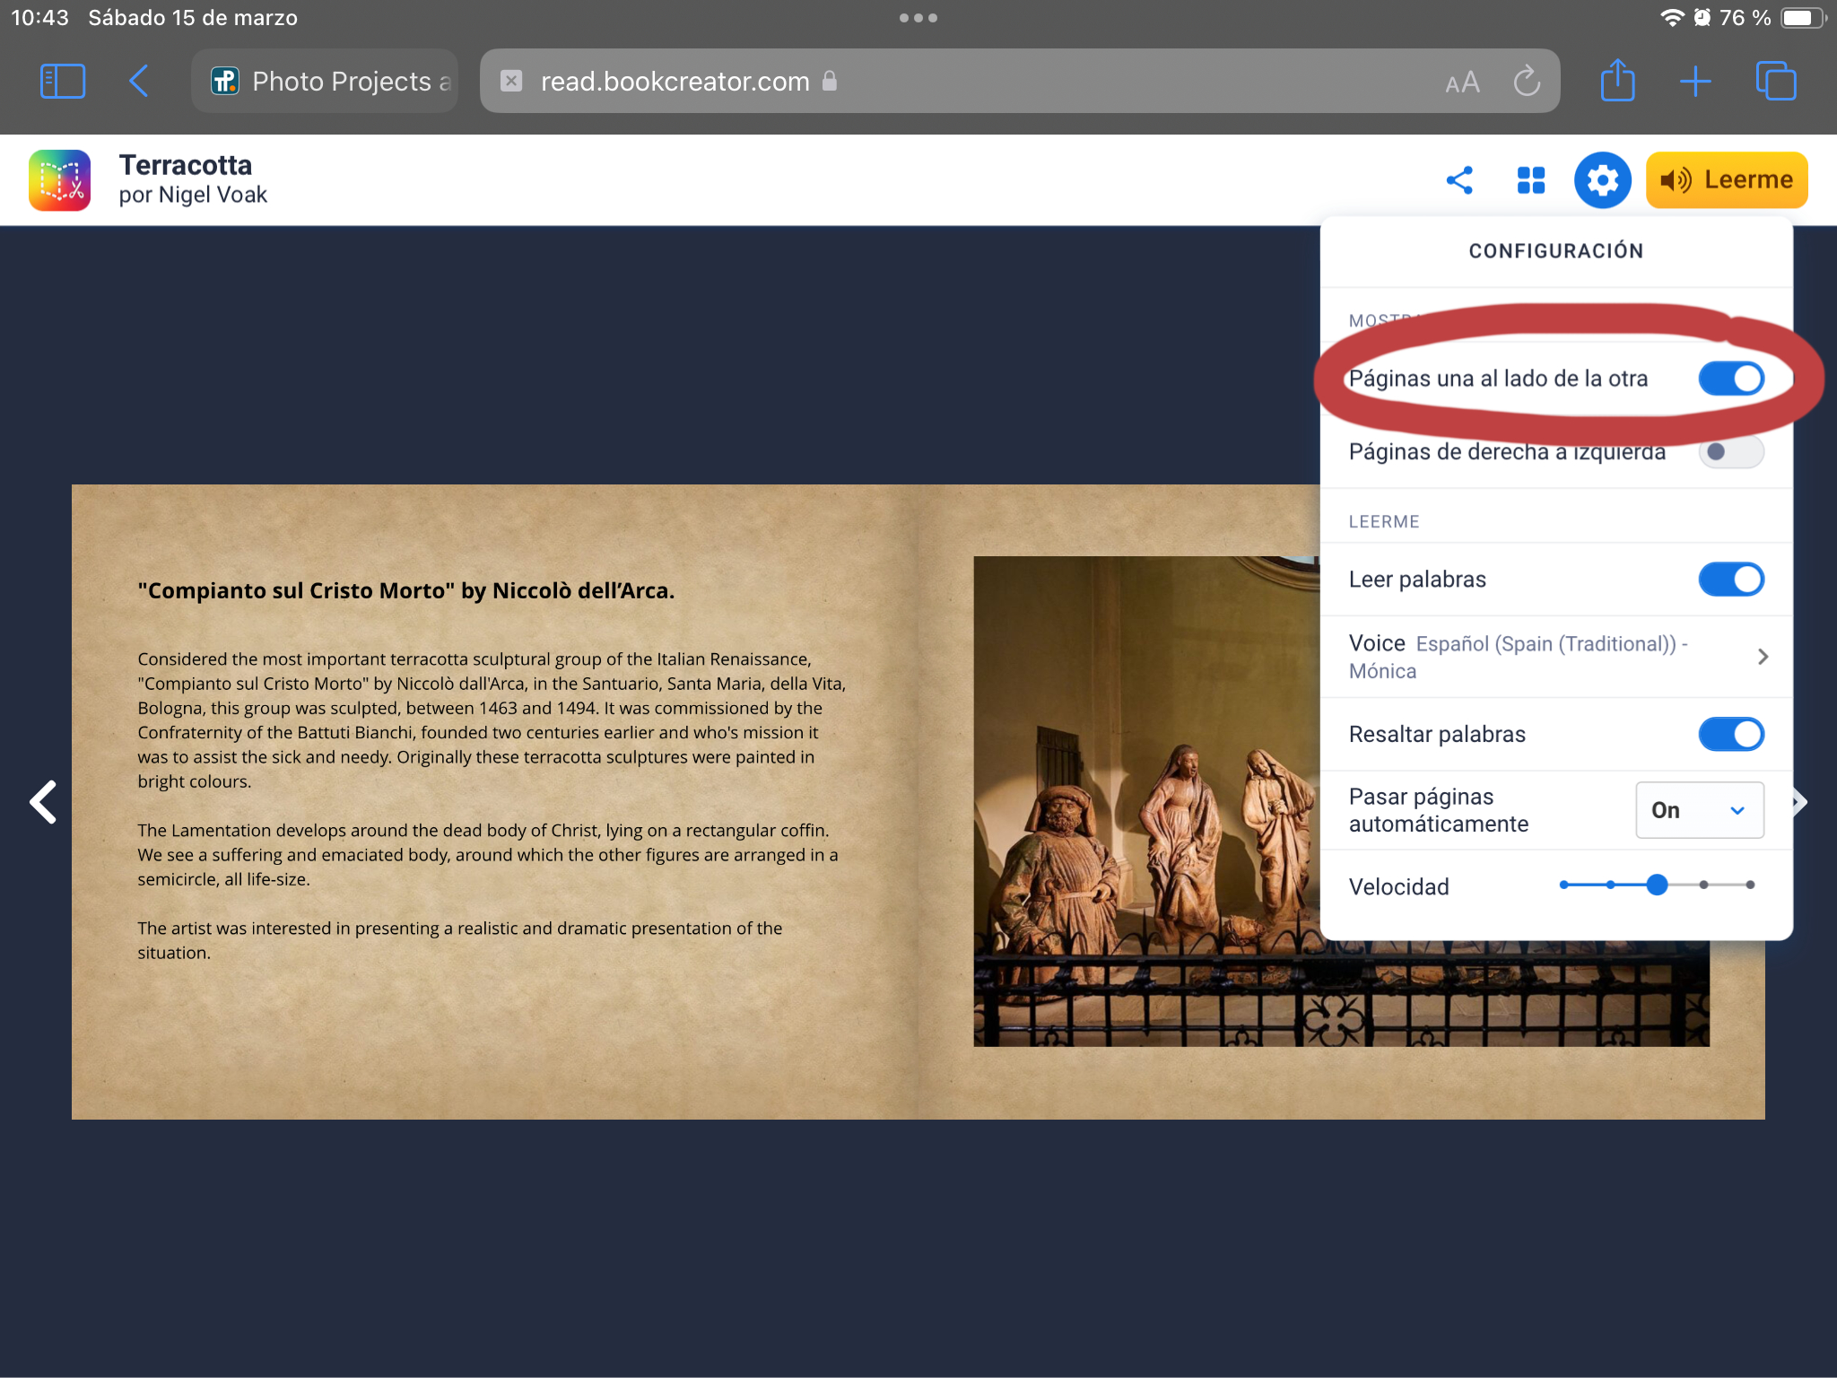Screen dimensions: 1837x1378
Task: Go back with Safari back arrow
Action: click(x=138, y=82)
